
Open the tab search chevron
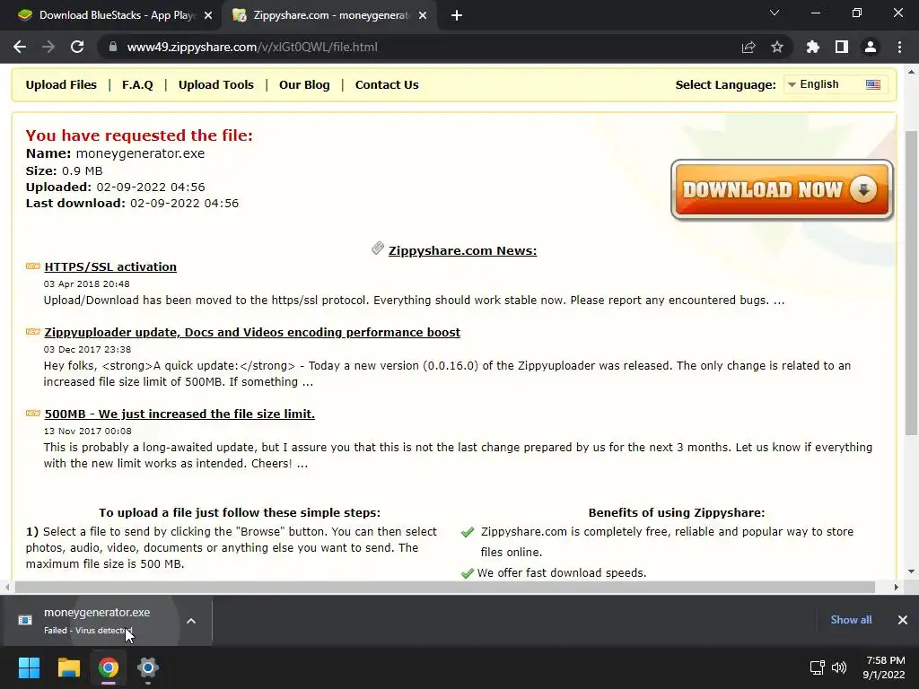coord(775,13)
